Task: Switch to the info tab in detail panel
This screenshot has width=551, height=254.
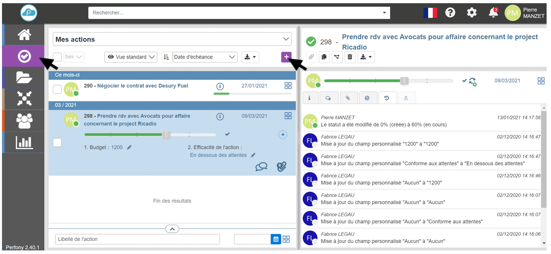Action: tap(309, 98)
